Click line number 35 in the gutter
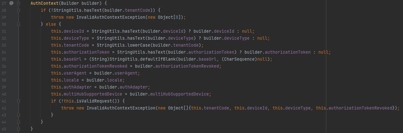The image size is (403, 133). coord(4,59)
